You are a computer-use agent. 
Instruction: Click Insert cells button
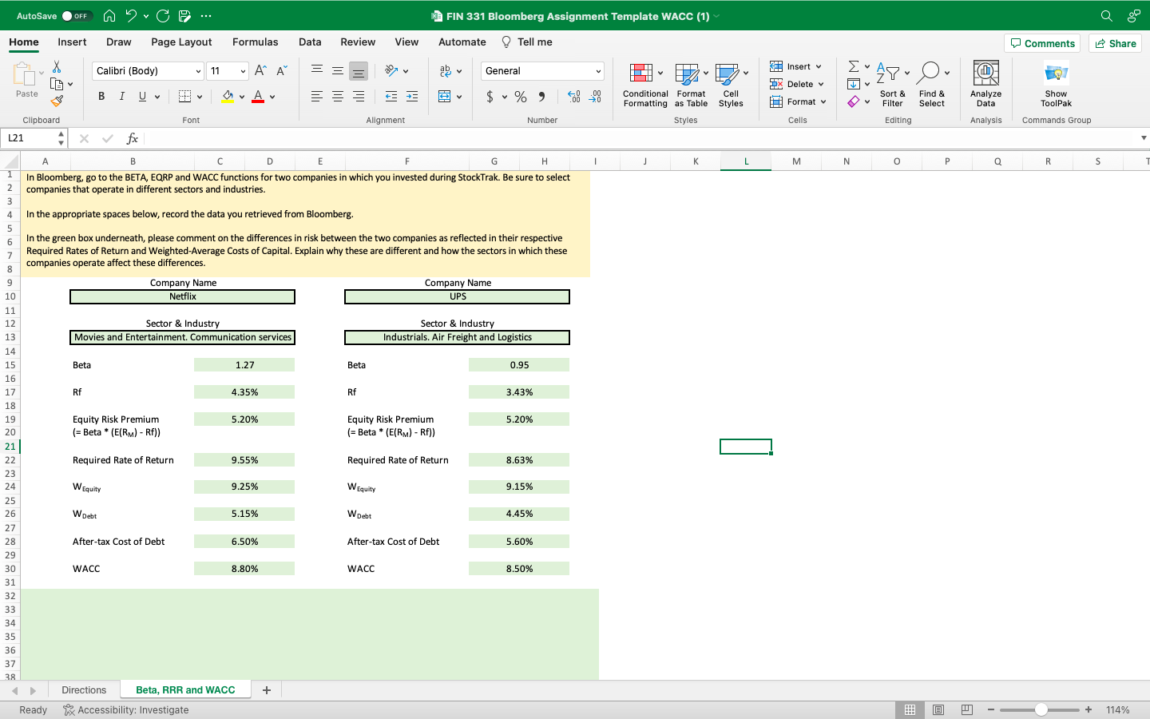tap(795, 66)
